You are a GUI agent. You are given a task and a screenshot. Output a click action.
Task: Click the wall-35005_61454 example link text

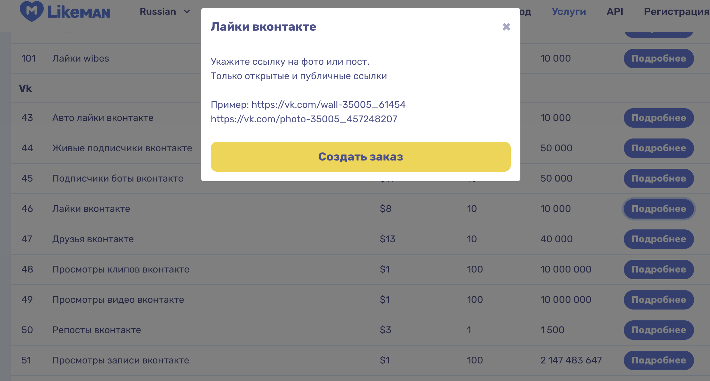pos(329,105)
